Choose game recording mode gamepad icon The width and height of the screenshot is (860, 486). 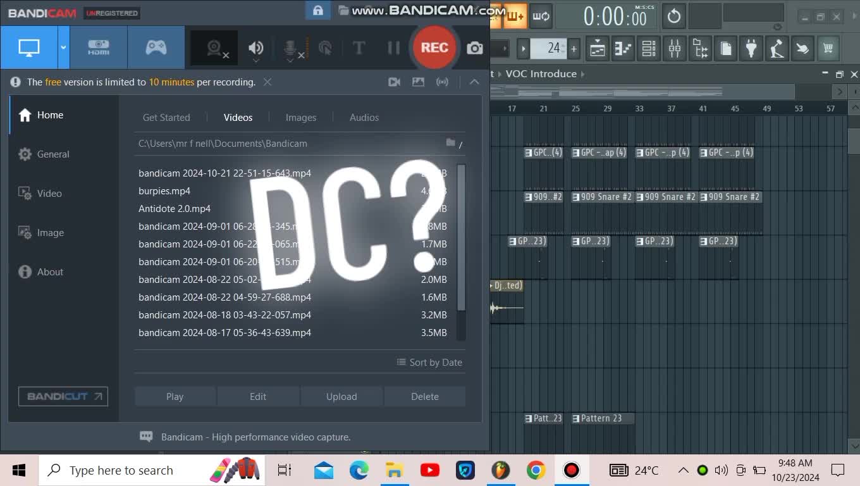point(156,47)
